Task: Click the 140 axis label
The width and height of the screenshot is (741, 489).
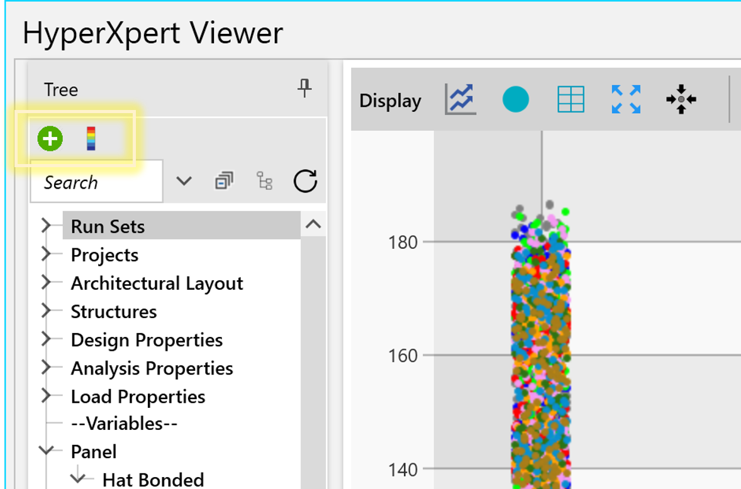Action: pos(403,470)
